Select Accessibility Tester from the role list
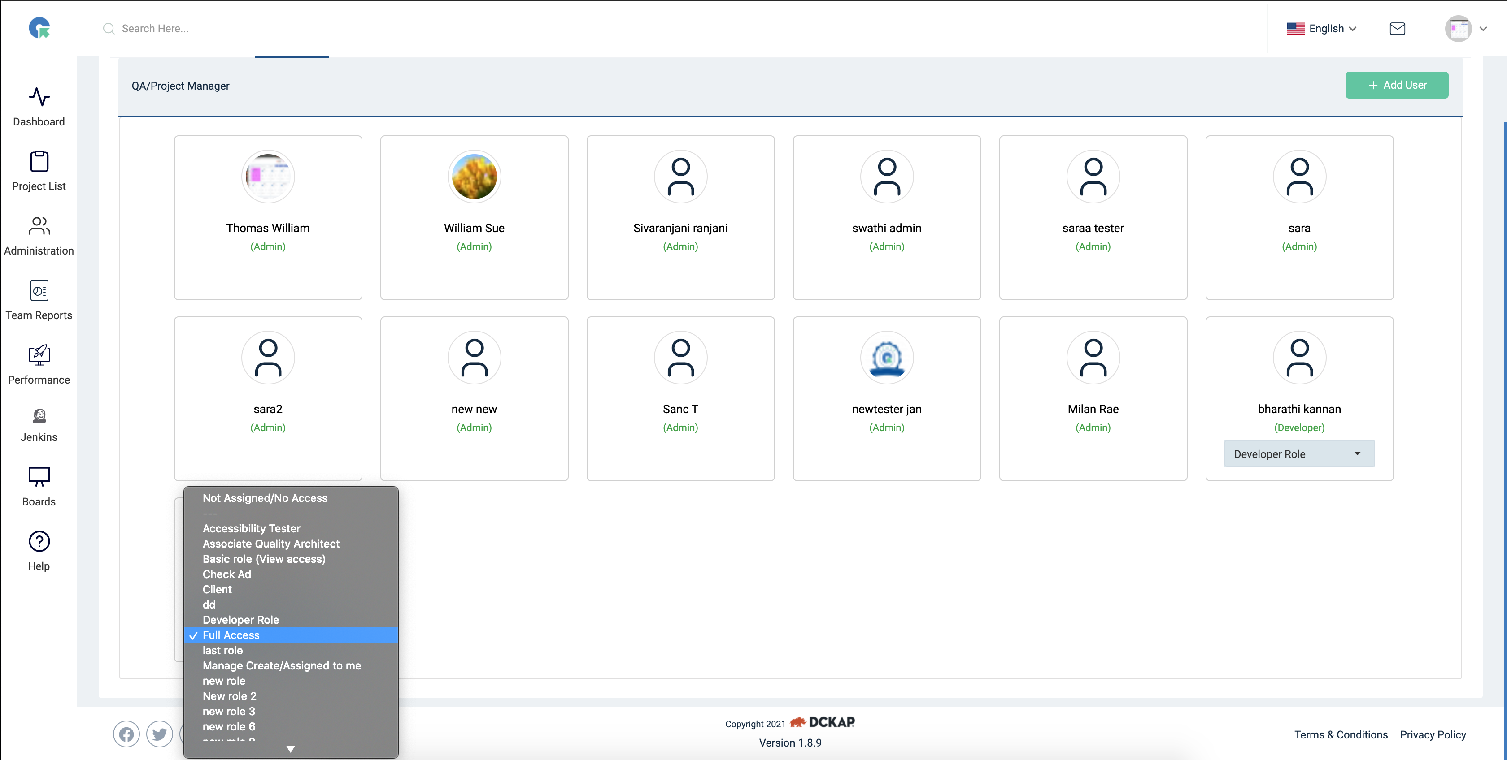Screen dimensions: 1507x760 point(291,528)
